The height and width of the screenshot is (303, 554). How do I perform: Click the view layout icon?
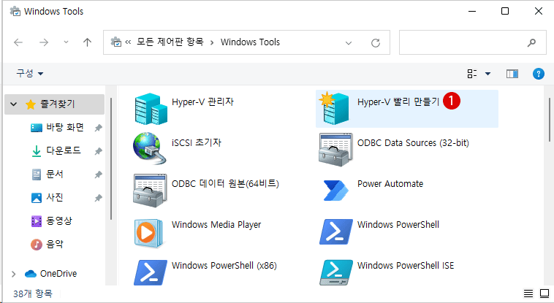coord(472,74)
